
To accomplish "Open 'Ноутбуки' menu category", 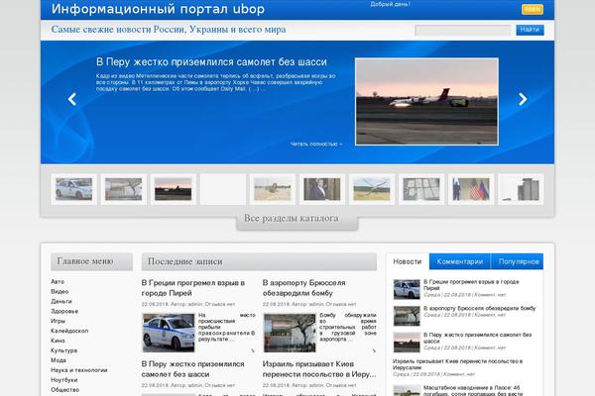I will coord(64,380).
